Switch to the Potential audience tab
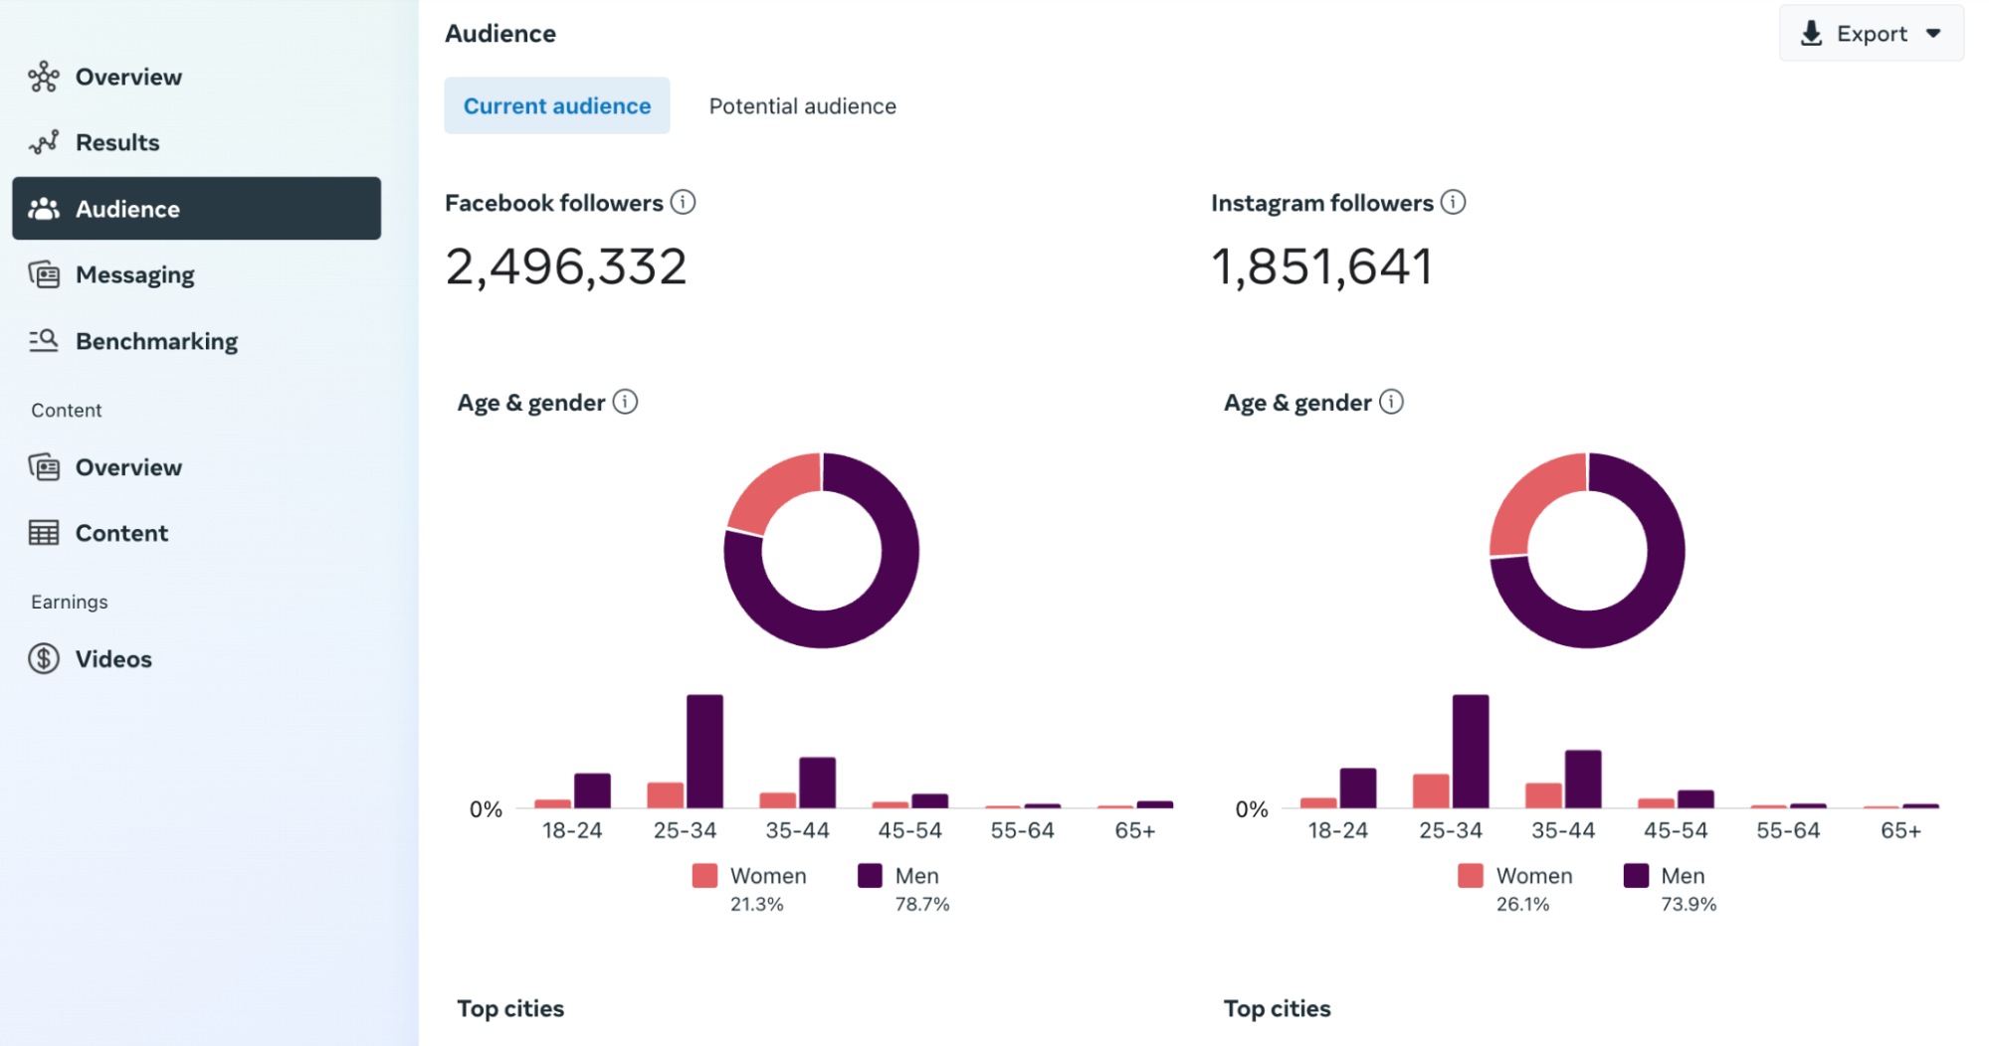This screenshot has height=1046, width=1989. [x=801, y=105]
